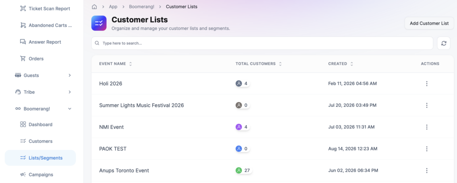This screenshot has height=183, width=457.
Task: Open the Boomerang! breadcrumb link
Action: tap(141, 6)
